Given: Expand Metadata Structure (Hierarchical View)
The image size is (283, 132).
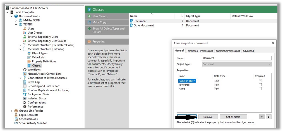Looking at the screenshot, I should pyautogui.click(x=20, y=45).
